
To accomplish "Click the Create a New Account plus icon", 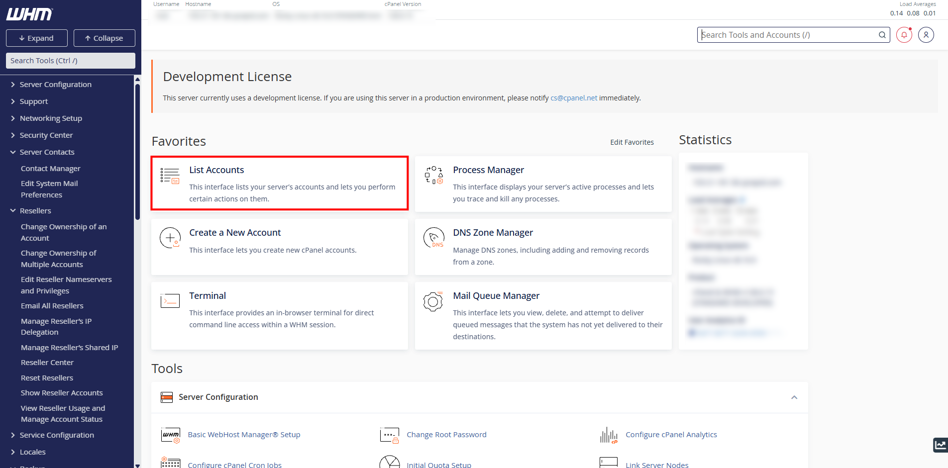I will coord(170,238).
